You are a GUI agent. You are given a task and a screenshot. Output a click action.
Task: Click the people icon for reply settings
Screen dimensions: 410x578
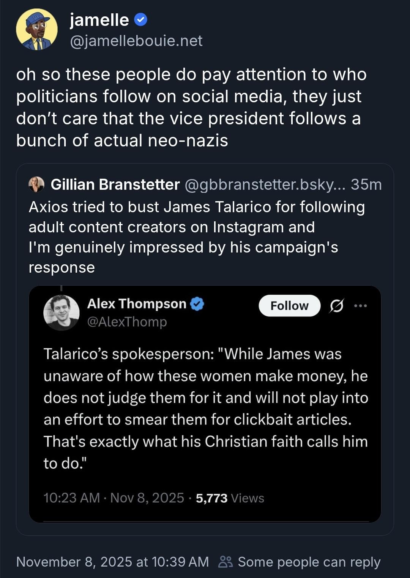[225, 562]
